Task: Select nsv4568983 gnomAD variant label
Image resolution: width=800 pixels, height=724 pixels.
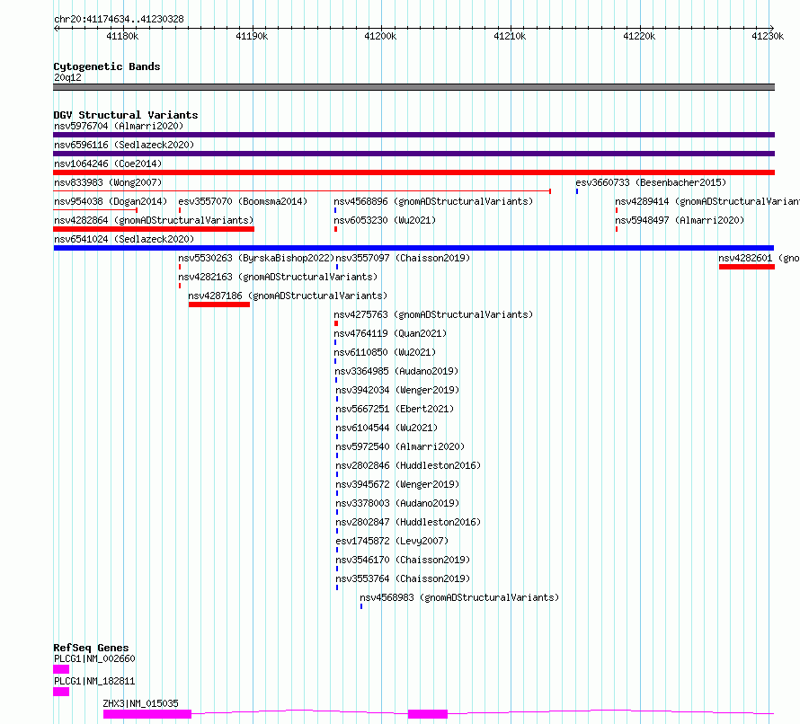Action: tap(459, 597)
